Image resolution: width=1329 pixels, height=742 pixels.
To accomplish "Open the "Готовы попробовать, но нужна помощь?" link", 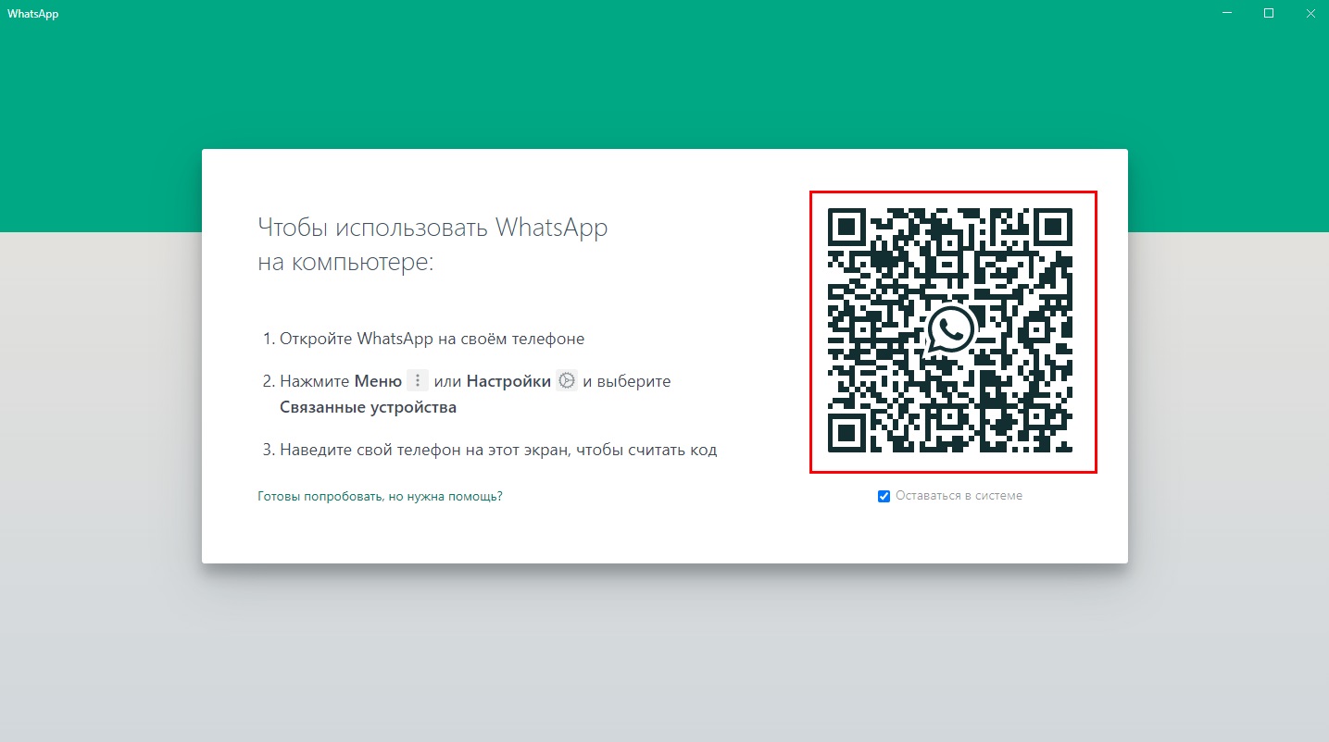I will point(380,497).
